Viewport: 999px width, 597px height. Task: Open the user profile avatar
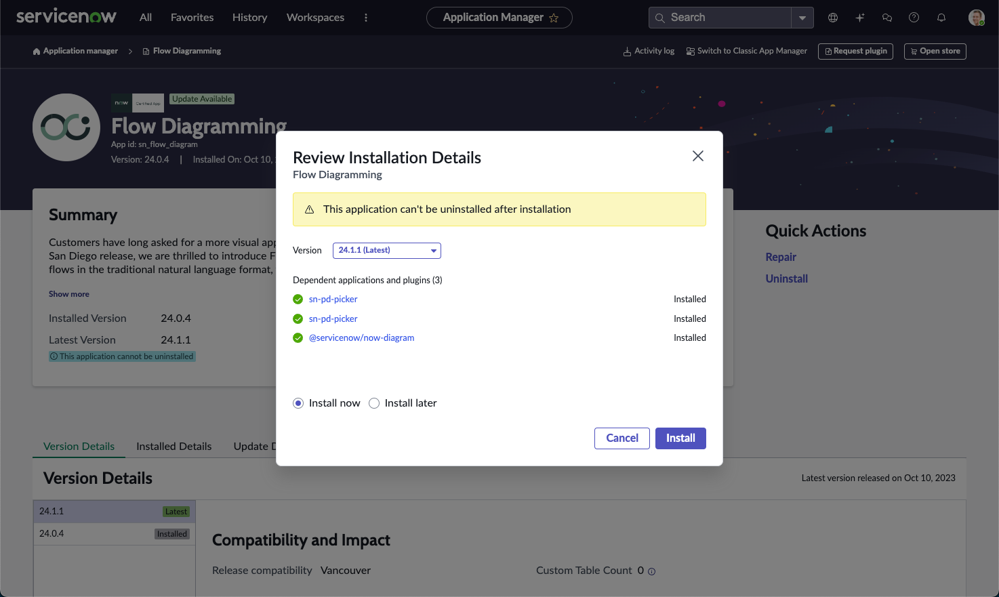click(x=977, y=18)
